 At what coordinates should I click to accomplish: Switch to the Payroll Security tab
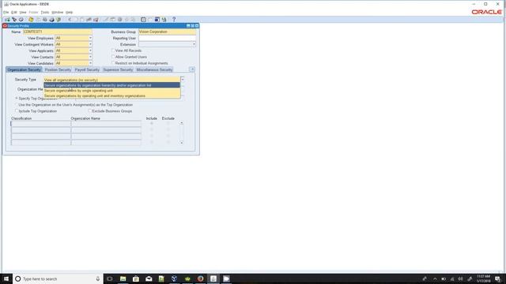click(87, 69)
